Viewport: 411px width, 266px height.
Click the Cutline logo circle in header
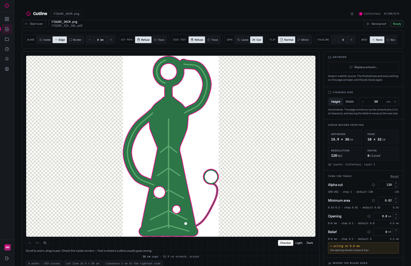click(x=28, y=14)
